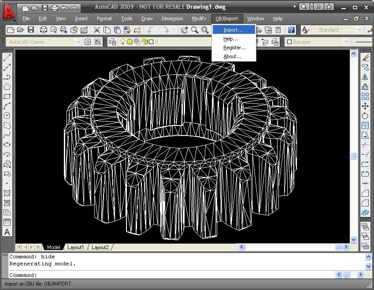The image size is (374, 290).
Task: Switch to the Layout1 tab
Action: 75,247
